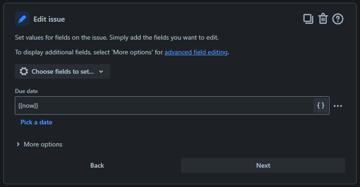Screen dimensions: 360x187
Task: Click the gear icon in Choose fields
Action: pos(24,71)
